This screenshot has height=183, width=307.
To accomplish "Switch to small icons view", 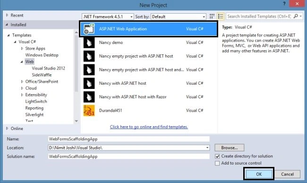I will click(x=212, y=17).
